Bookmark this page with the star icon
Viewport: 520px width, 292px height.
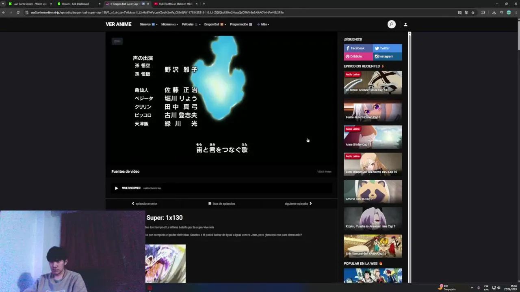tap(473, 13)
